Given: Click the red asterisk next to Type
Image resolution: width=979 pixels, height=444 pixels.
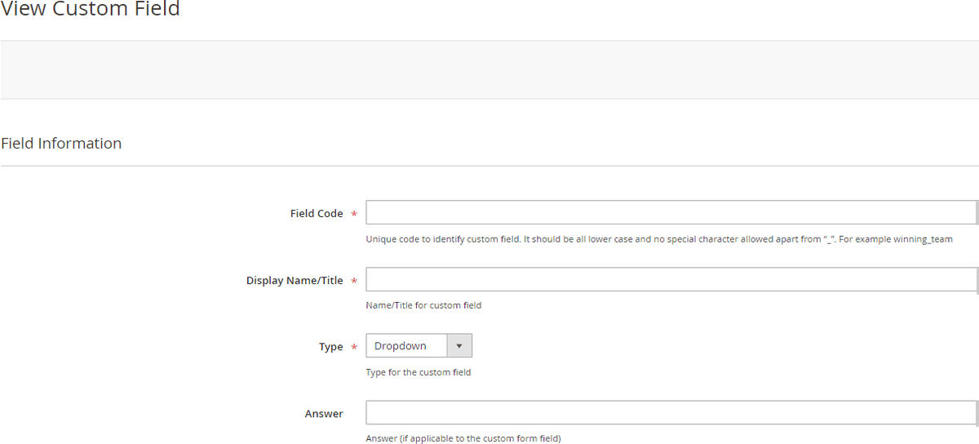Looking at the screenshot, I should pyautogui.click(x=354, y=348).
